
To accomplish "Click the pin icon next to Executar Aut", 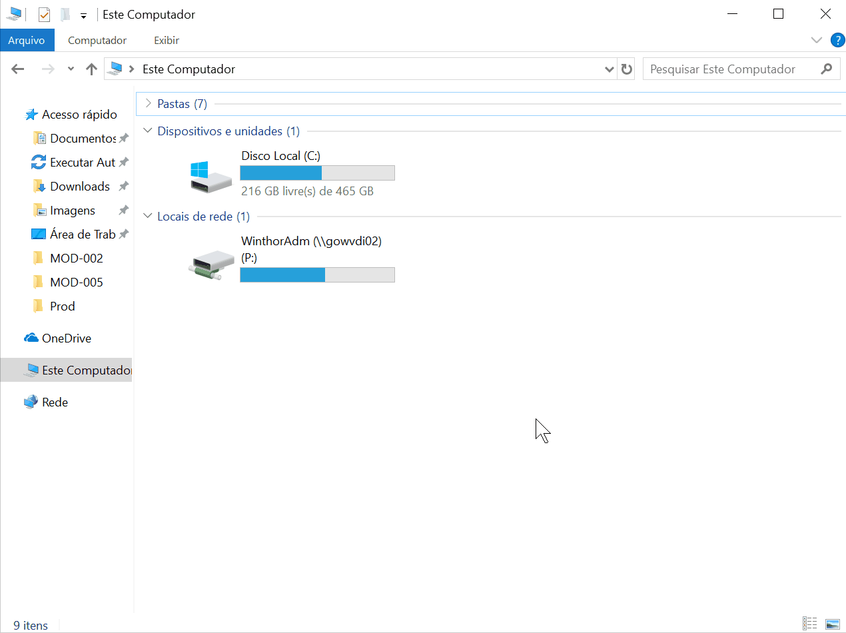I will tap(124, 163).
